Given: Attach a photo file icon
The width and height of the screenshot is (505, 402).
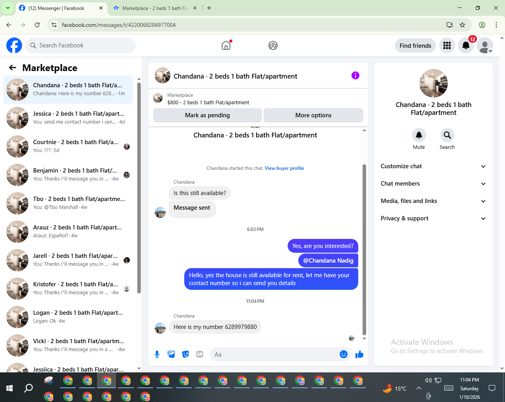Looking at the screenshot, I should pos(171,354).
